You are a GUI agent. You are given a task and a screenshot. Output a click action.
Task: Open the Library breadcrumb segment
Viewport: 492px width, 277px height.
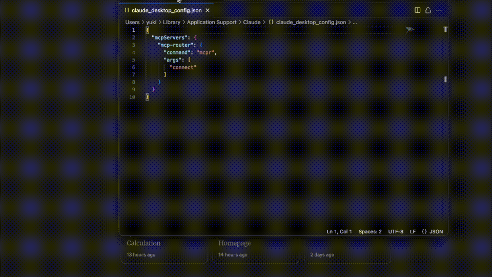point(172,22)
